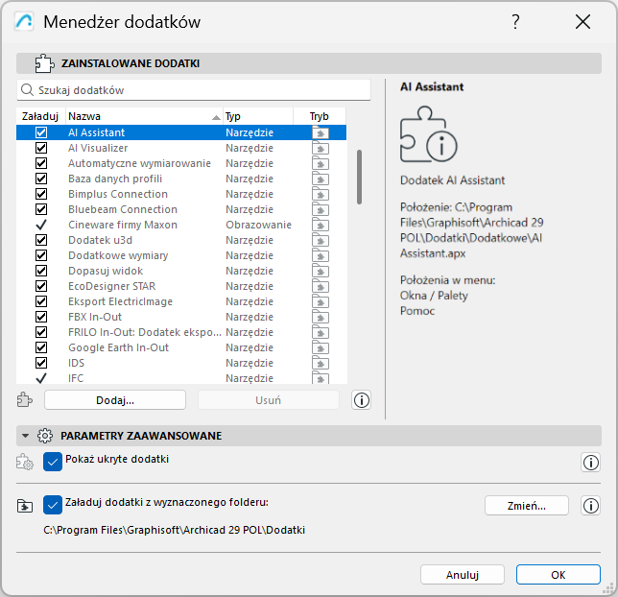This screenshot has height=597, width=618.
Task: Select the Dodatkowe wymiary row
Action: point(181,255)
